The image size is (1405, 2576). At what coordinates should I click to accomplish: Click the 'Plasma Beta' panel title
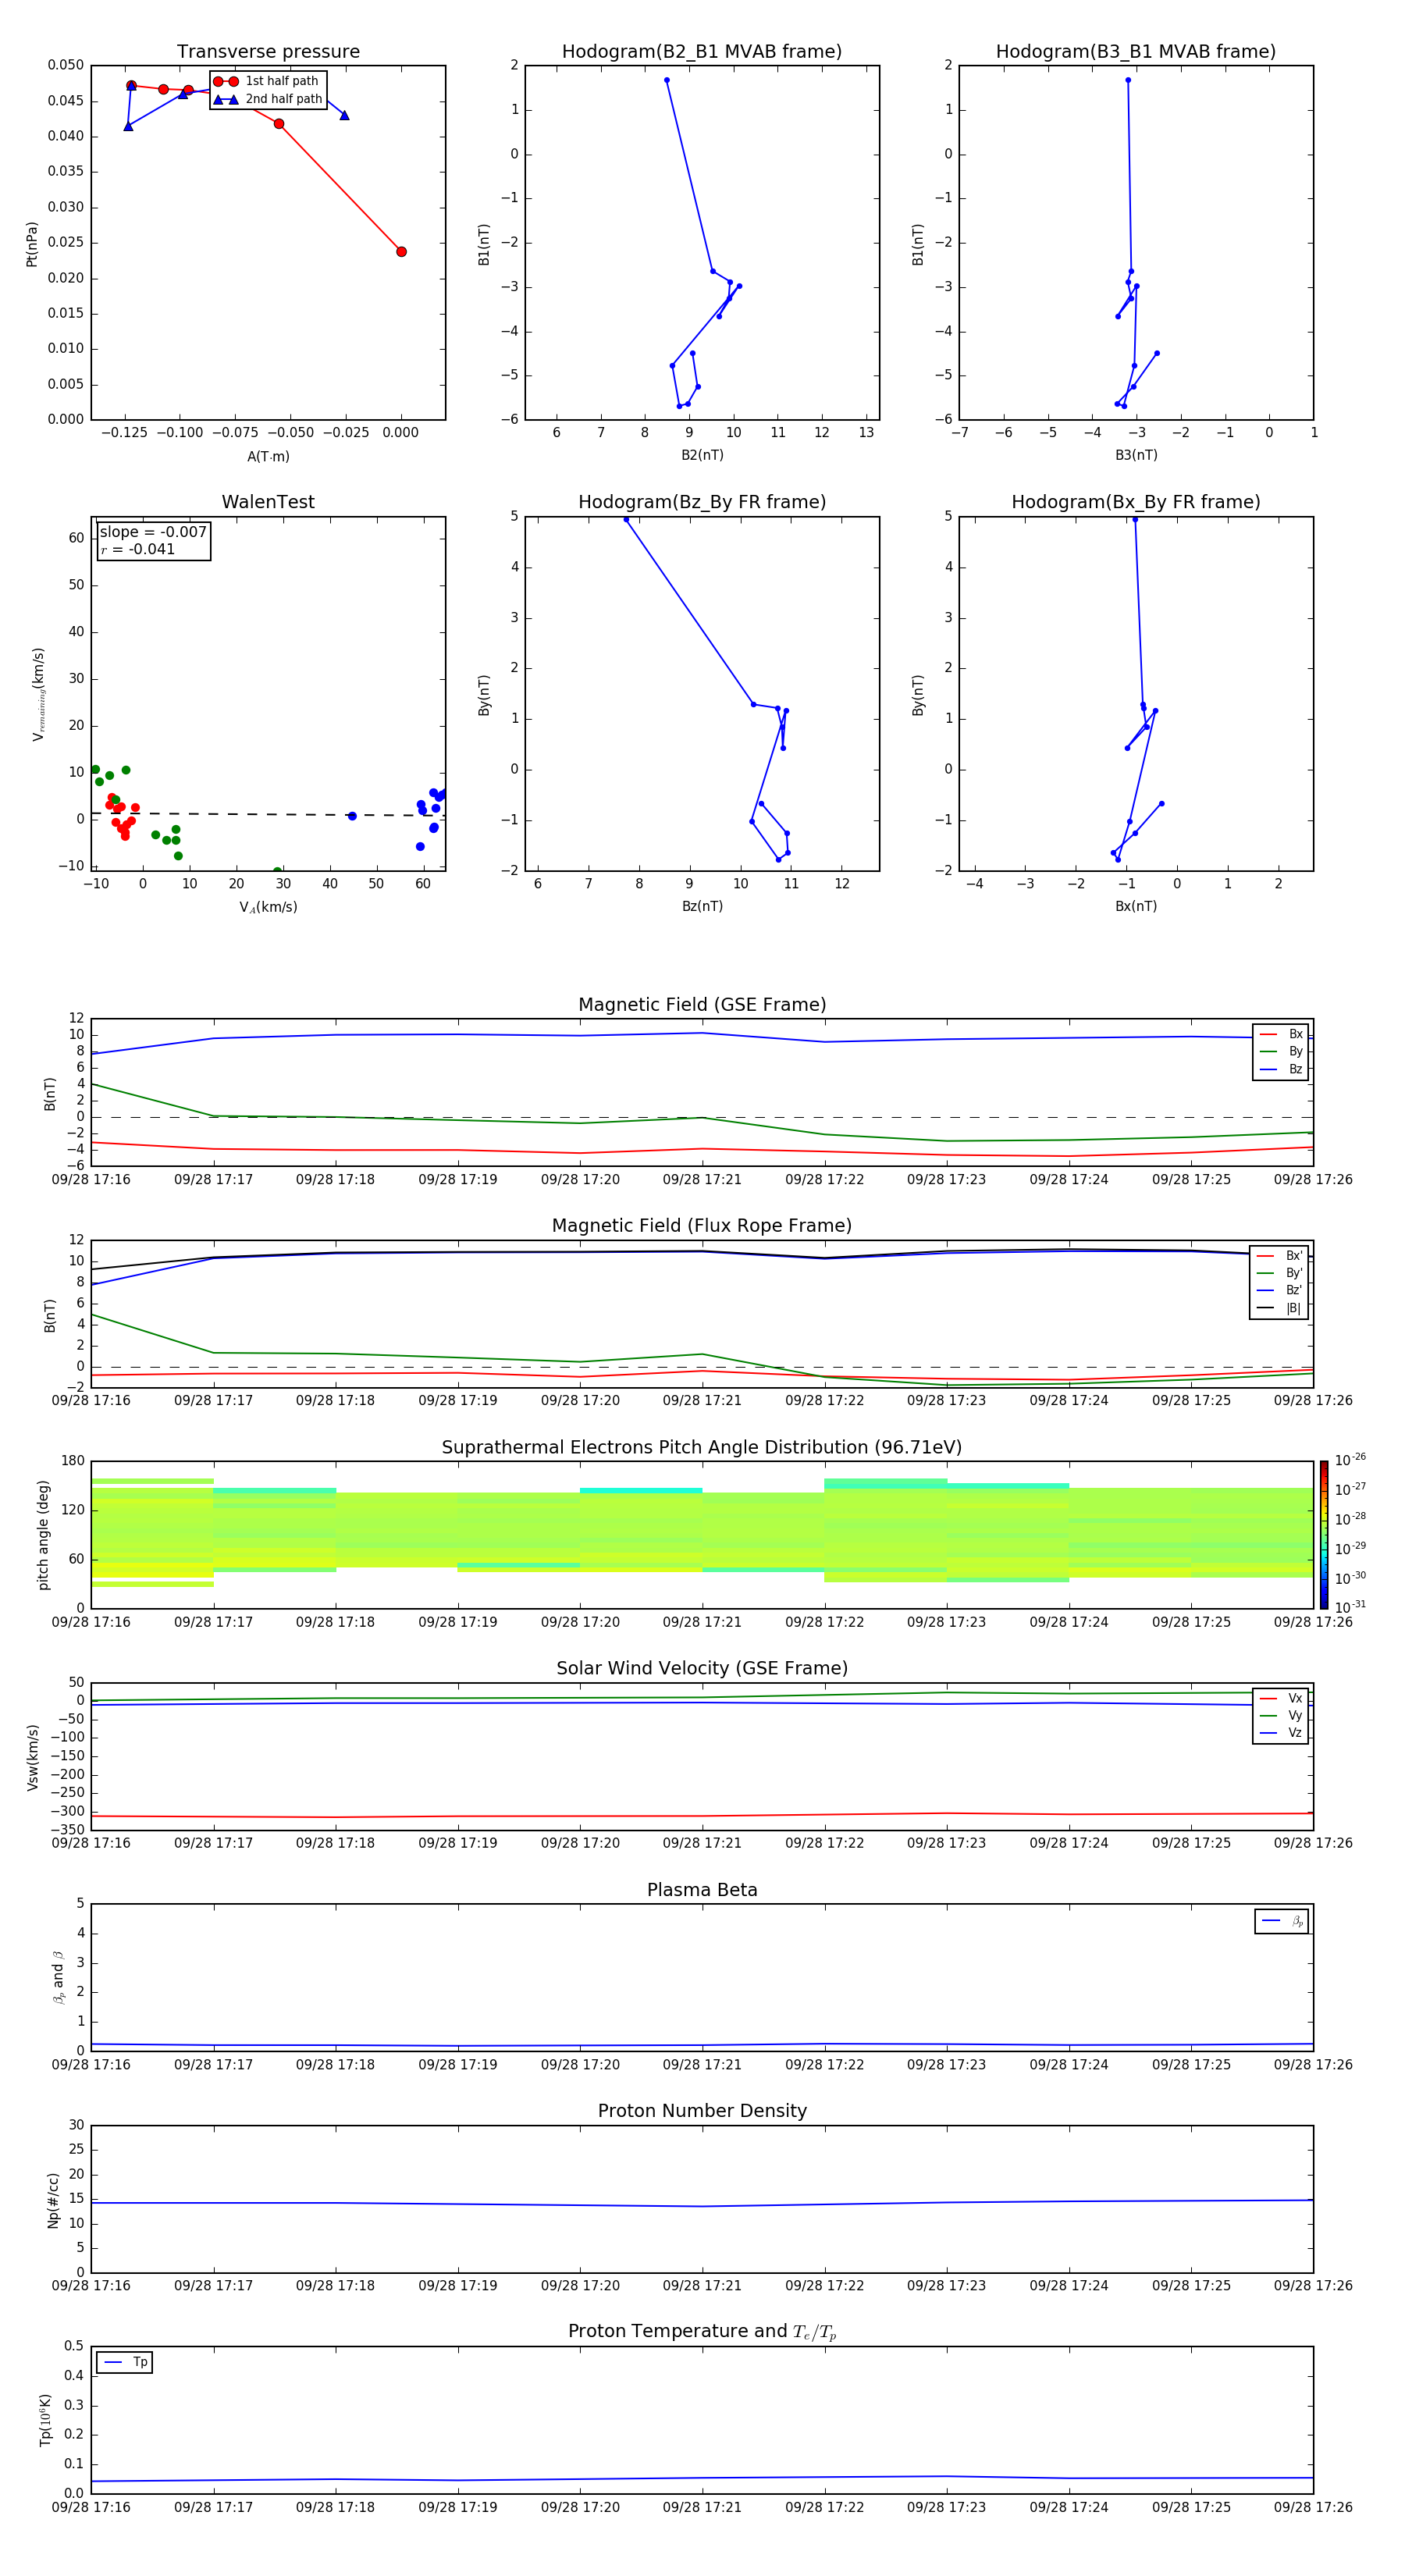[x=702, y=1890]
